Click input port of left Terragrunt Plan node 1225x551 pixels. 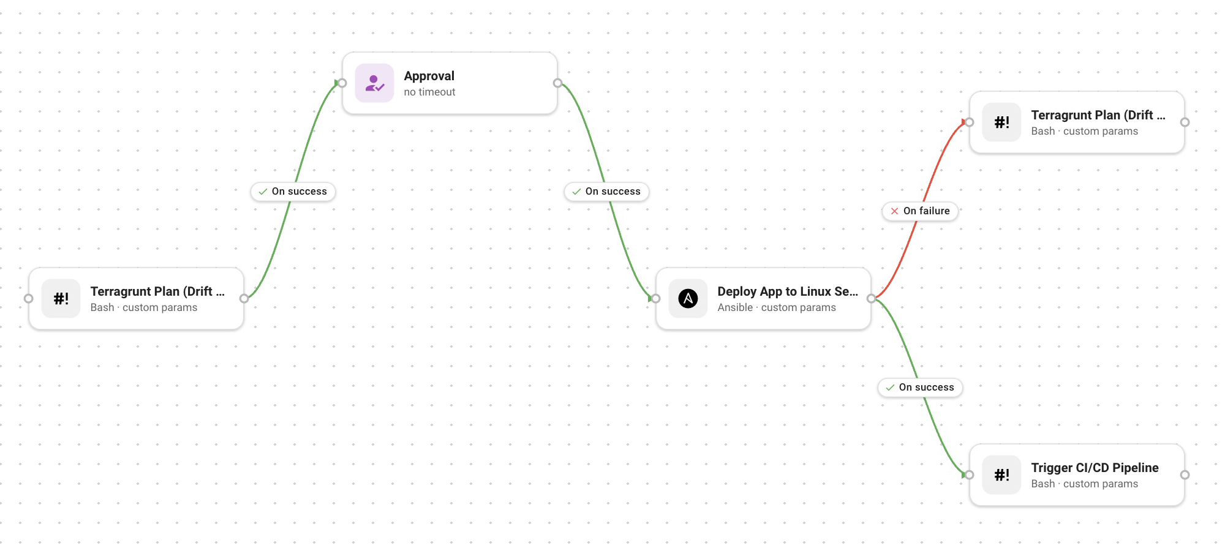(x=28, y=299)
